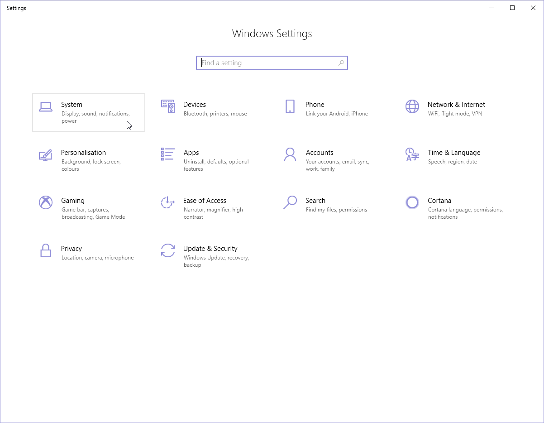Open Update & Security refresh icon
The height and width of the screenshot is (423, 544).
[x=168, y=250]
